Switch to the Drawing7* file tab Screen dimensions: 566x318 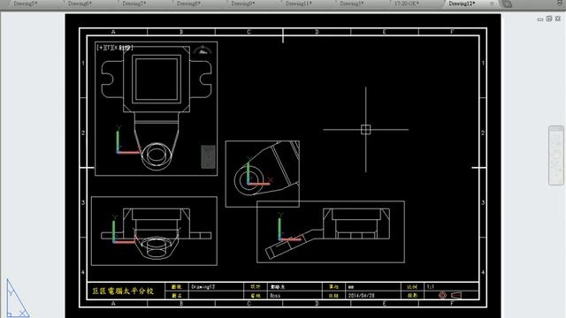[134, 4]
